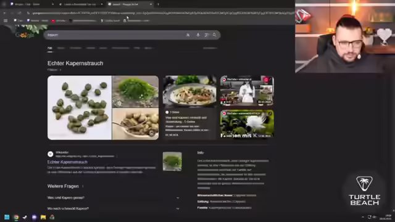The width and height of the screenshot is (395, 222).
Task: Open small plant thumbnail beside Wikipedia result
Action: pyautogui.click(x=172, y=162)
